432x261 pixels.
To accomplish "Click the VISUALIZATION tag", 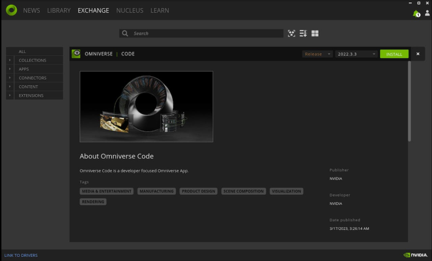I will point(286,191).
